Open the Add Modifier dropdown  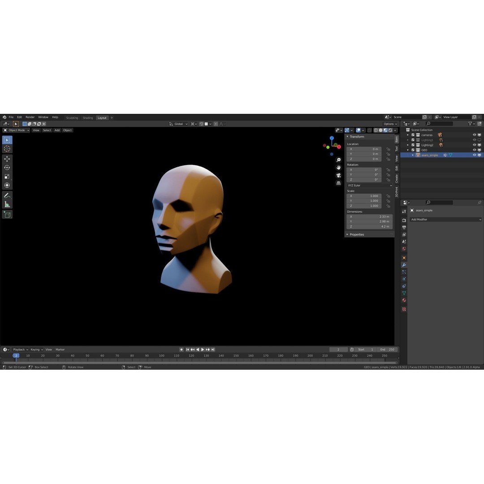[x=446, y=220]
